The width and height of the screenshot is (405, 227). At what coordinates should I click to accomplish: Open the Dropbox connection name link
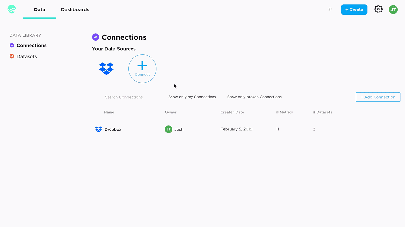(x=113, y=129)
